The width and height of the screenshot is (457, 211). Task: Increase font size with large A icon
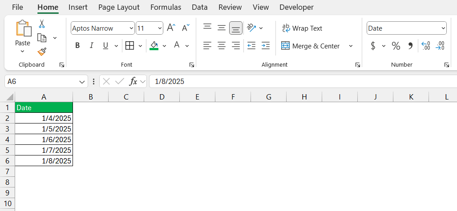pos(171,28)
